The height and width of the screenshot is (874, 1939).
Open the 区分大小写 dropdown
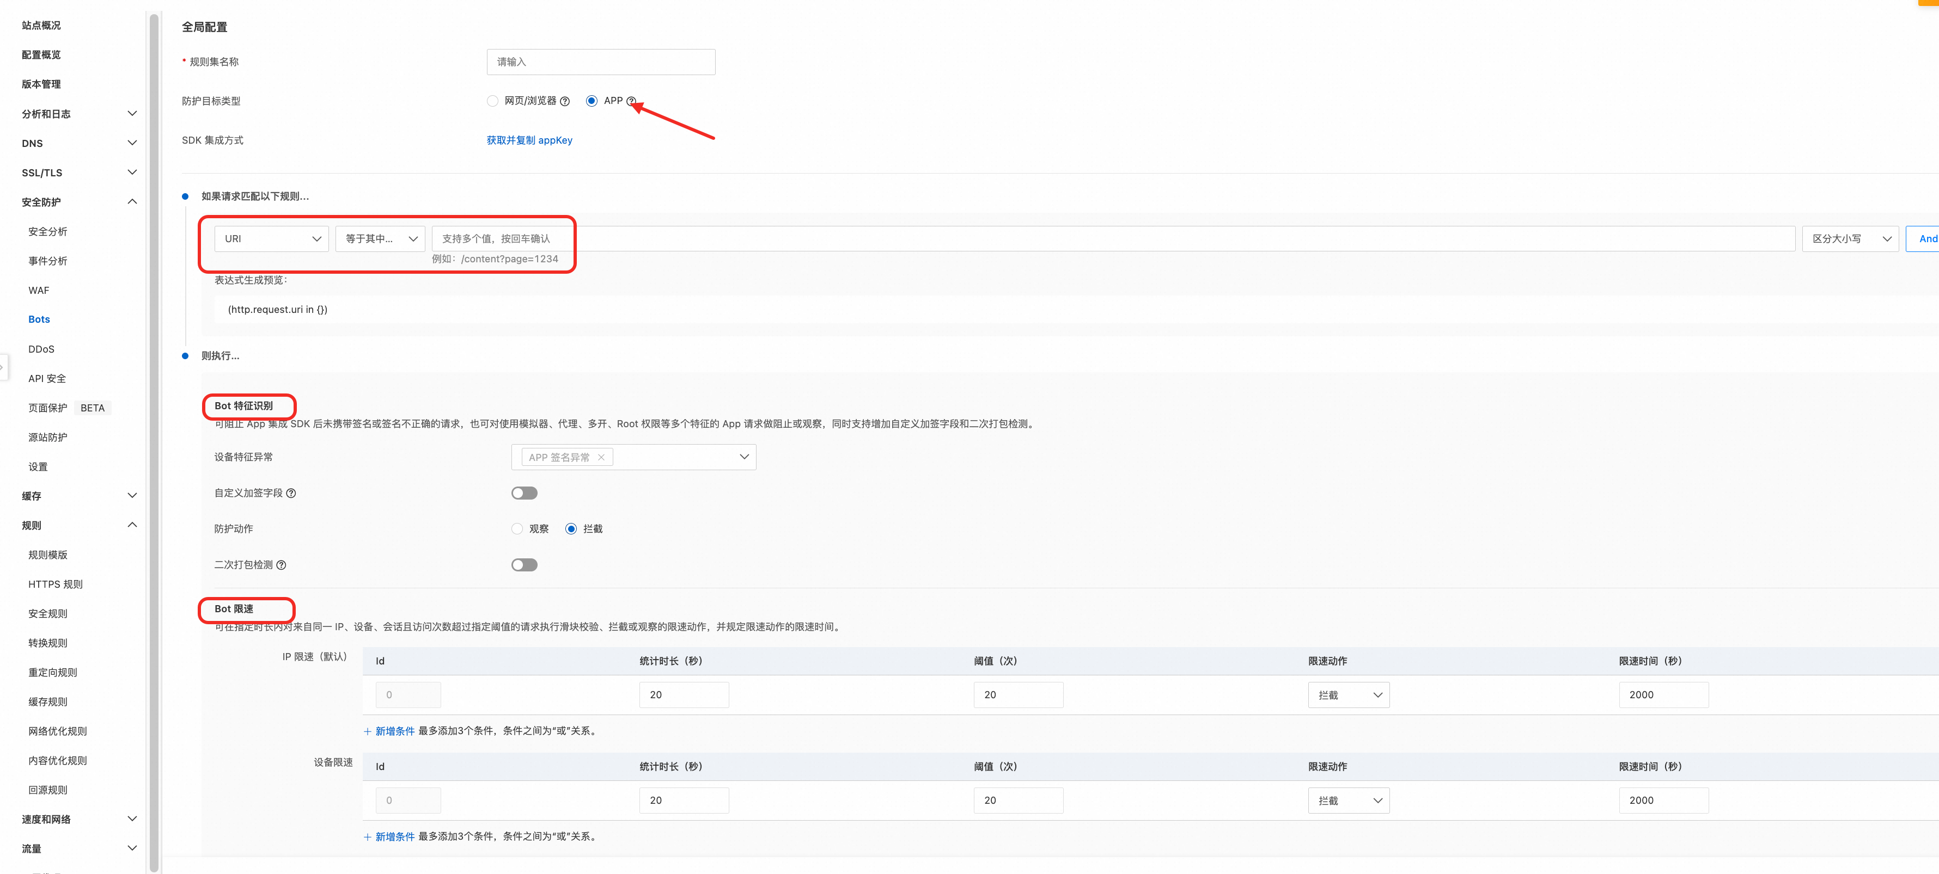click(1850, 238)
